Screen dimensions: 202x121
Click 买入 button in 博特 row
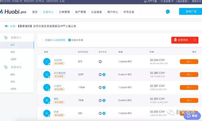(x=189, y=100)
